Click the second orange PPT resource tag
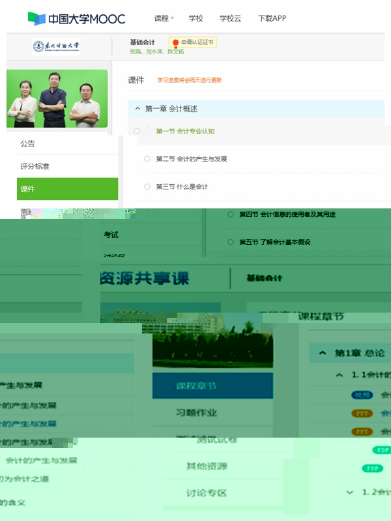The height and width of the screenshot is (521, 391). coord(362,431)
